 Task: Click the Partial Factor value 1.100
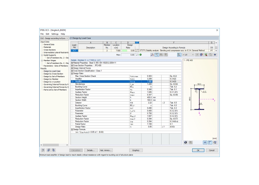(x=147, y=124)
